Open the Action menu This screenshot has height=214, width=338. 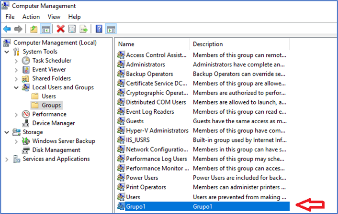click(31, 17)
